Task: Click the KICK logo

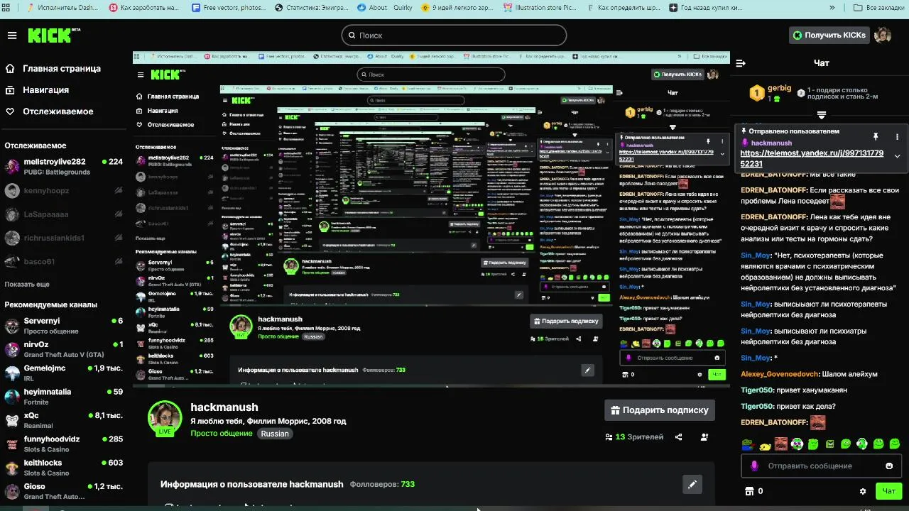Action: coord(54,35)
